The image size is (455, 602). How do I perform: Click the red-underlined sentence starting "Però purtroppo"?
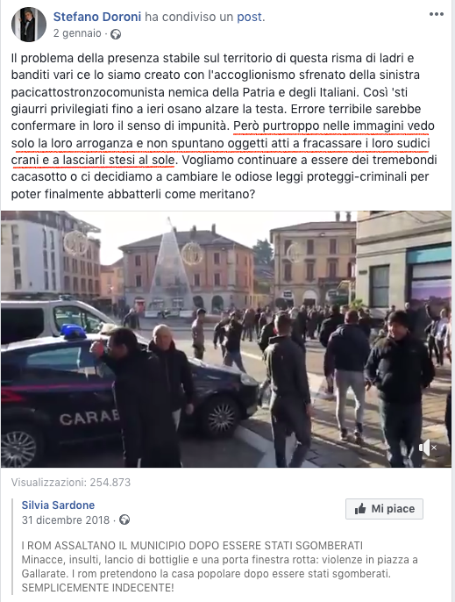221,143
